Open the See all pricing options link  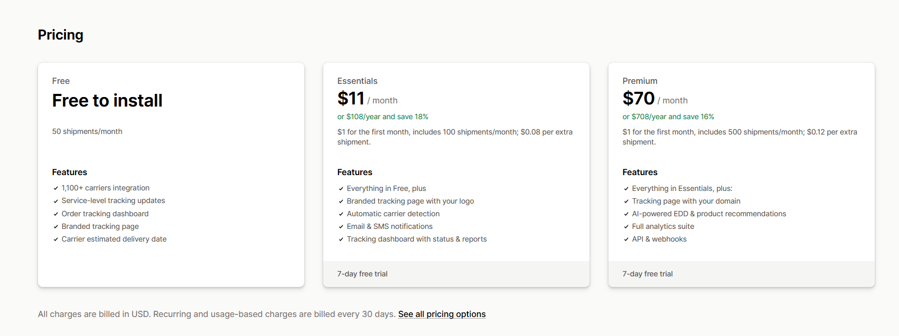point(442,314)
